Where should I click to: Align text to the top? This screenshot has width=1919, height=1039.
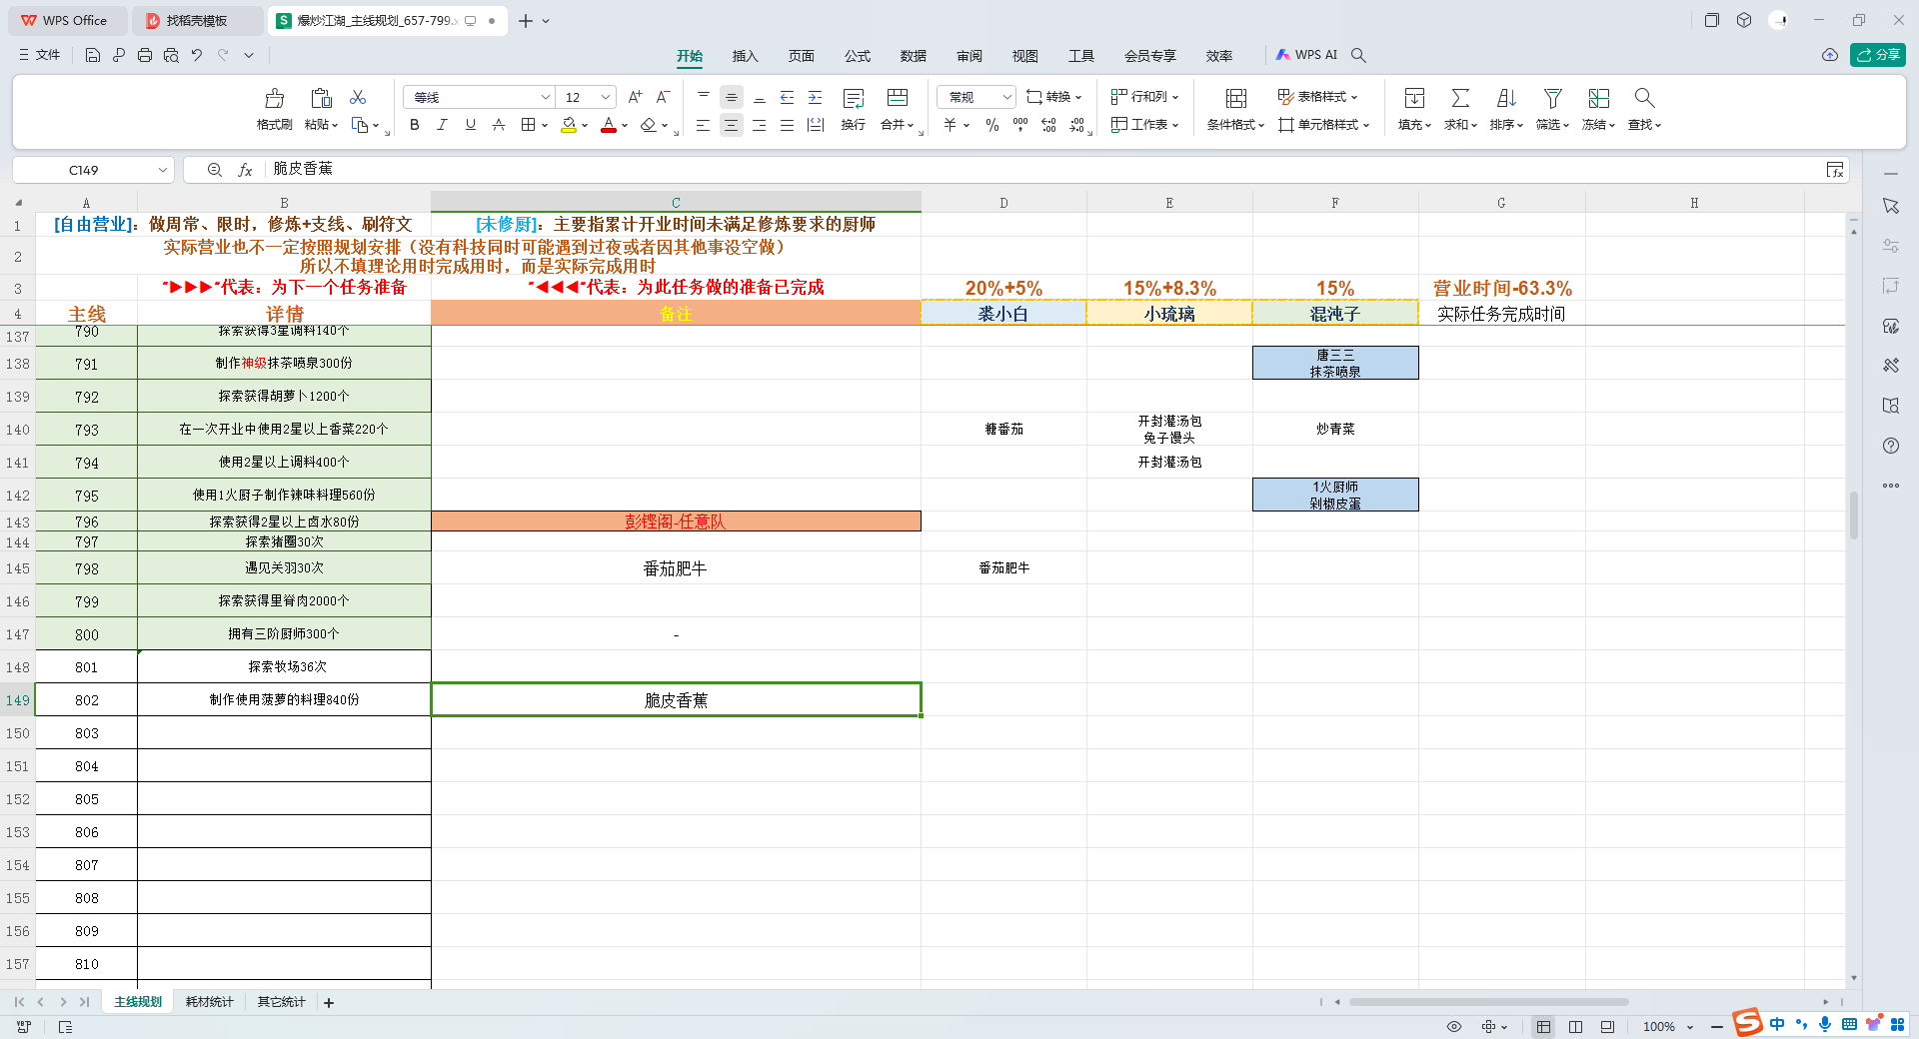point(704,97)
